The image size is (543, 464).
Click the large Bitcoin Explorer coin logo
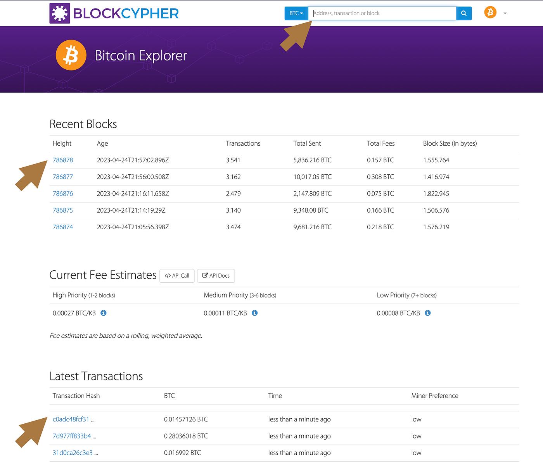71,55
